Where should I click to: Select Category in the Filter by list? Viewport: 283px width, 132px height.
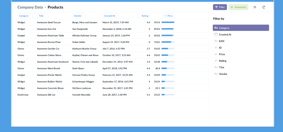click(240, 28)
